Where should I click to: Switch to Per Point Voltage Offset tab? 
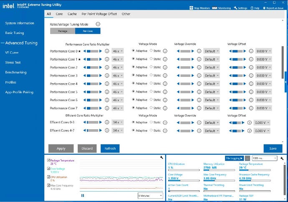99,14
